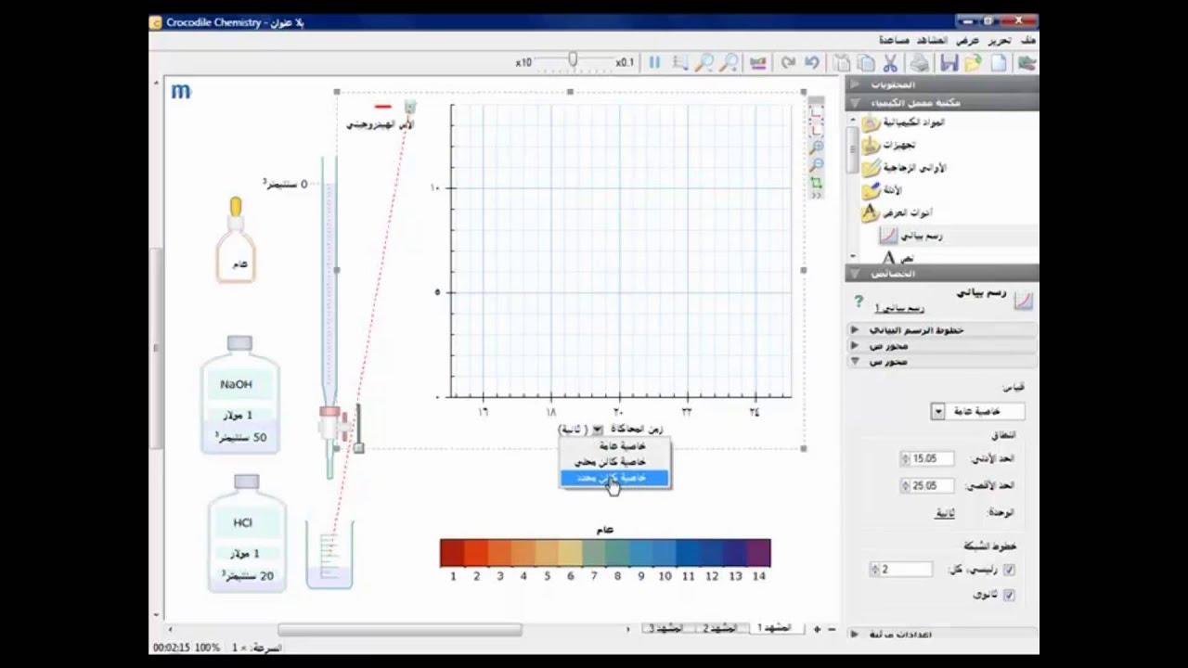Collapse the الخصائص properties panel

942,274
